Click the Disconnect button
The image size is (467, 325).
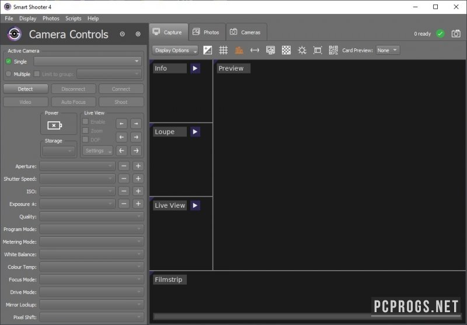(x=74, y=89)
